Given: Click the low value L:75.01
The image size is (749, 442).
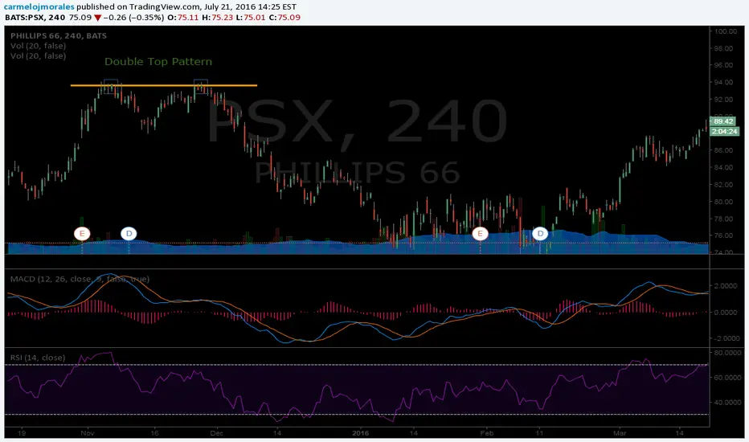Looking at the screenshot, I should coord(251,17).
